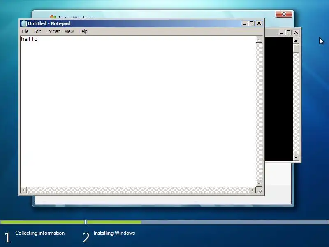
Task: Maximize the command prompt window behind Notepad
Action: click(288, 33)
